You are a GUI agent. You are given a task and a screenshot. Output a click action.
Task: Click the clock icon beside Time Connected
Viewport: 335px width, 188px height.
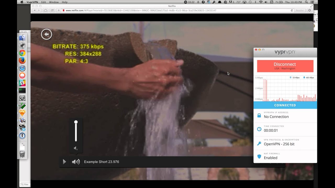(259, 129)
